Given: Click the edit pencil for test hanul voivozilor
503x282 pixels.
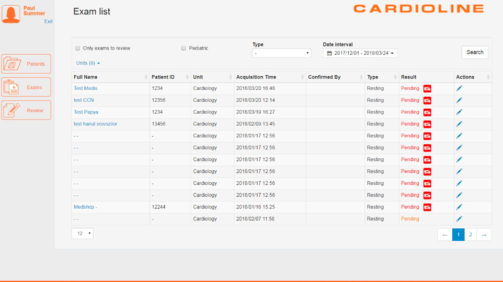Looking at the screenshot, I should (459, 124).
